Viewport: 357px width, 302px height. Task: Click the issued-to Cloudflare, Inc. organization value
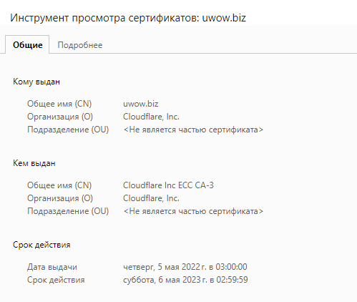151,117
